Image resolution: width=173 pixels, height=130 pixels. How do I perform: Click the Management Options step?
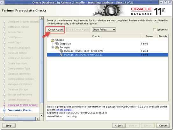20,84
